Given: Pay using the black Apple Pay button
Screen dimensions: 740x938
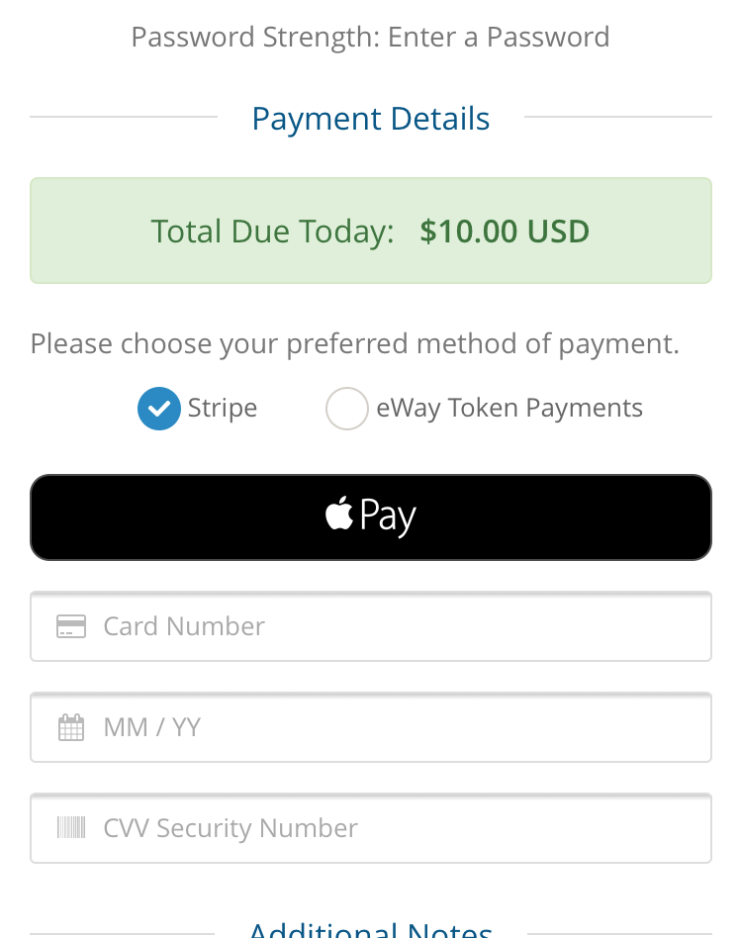Looking at the screenshot, I should pyautogui.click(x=371, y=517).
